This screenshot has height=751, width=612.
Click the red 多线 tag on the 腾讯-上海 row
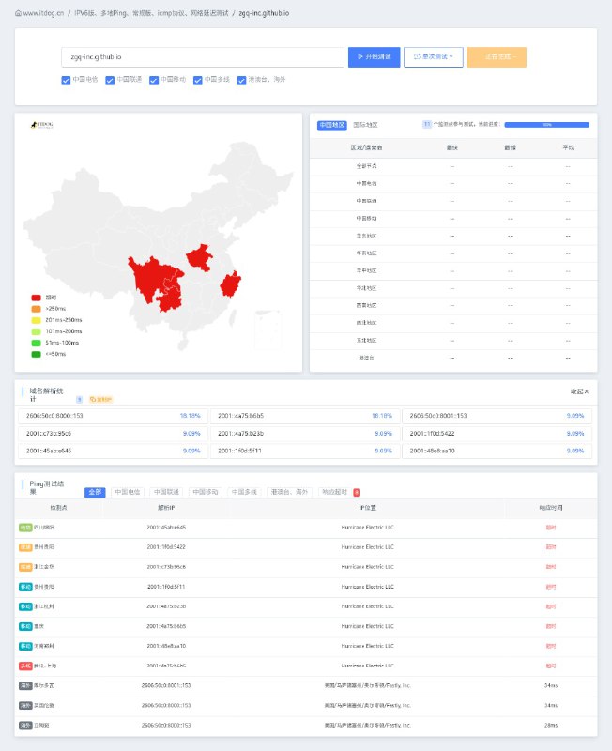[25, 666]
